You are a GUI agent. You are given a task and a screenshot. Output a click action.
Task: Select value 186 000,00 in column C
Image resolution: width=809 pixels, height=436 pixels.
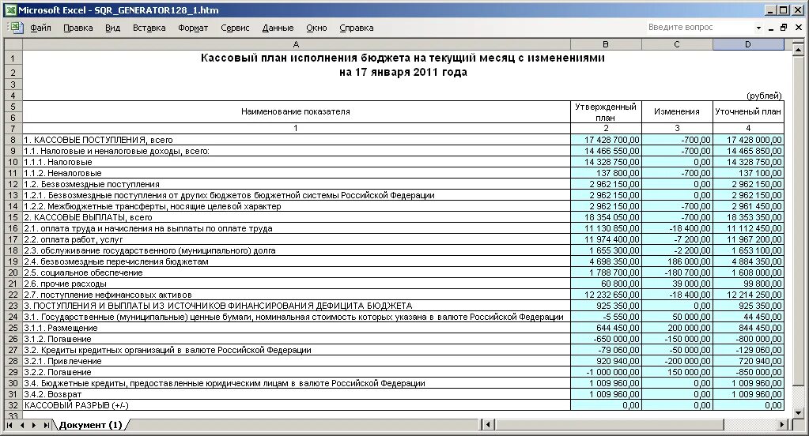pyautogui.click(x=677, y=261)
